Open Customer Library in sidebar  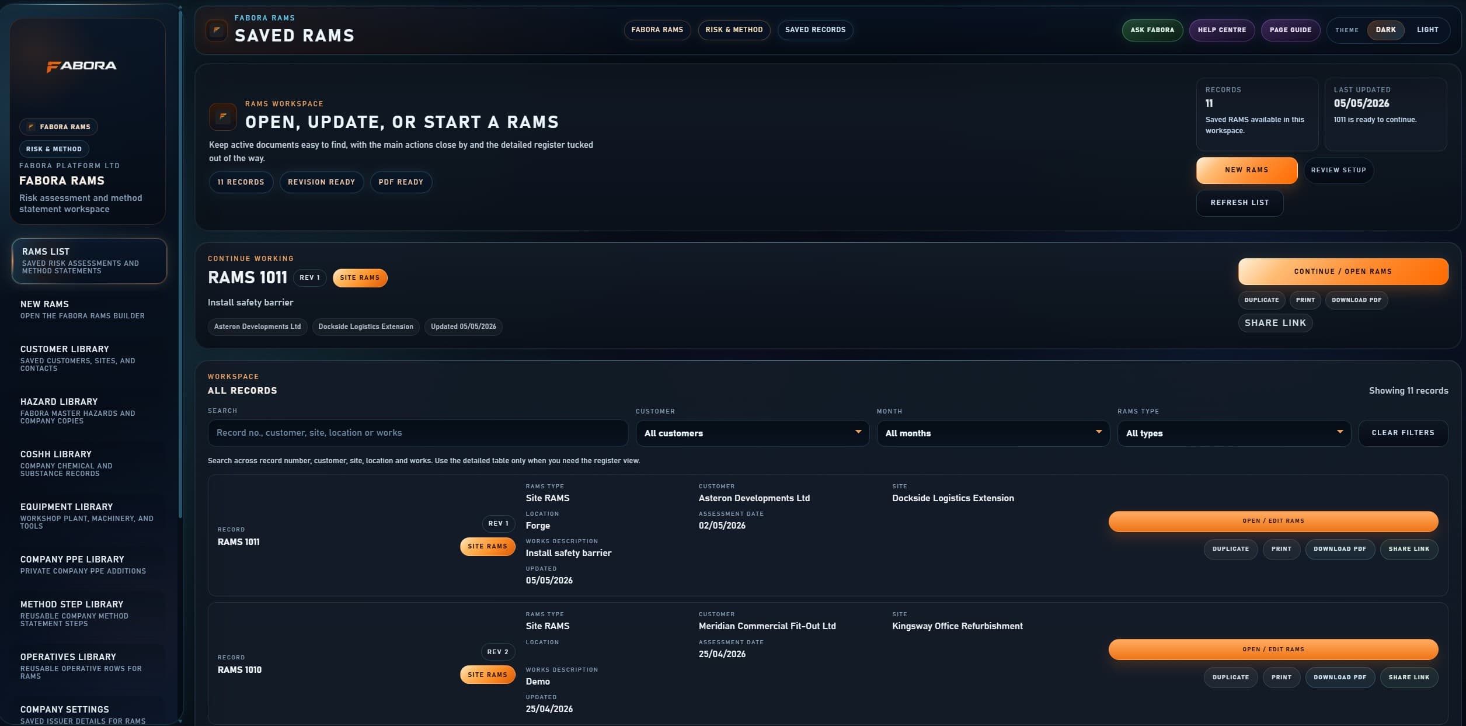(89, 358)
